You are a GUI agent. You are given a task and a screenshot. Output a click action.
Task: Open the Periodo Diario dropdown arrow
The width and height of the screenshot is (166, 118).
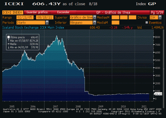(x=47, y=22)
